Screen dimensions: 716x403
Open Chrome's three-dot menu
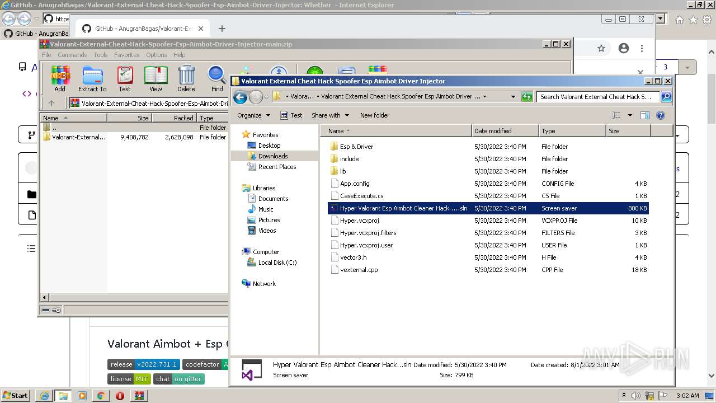pyautogui.click(x=642, y=48)
